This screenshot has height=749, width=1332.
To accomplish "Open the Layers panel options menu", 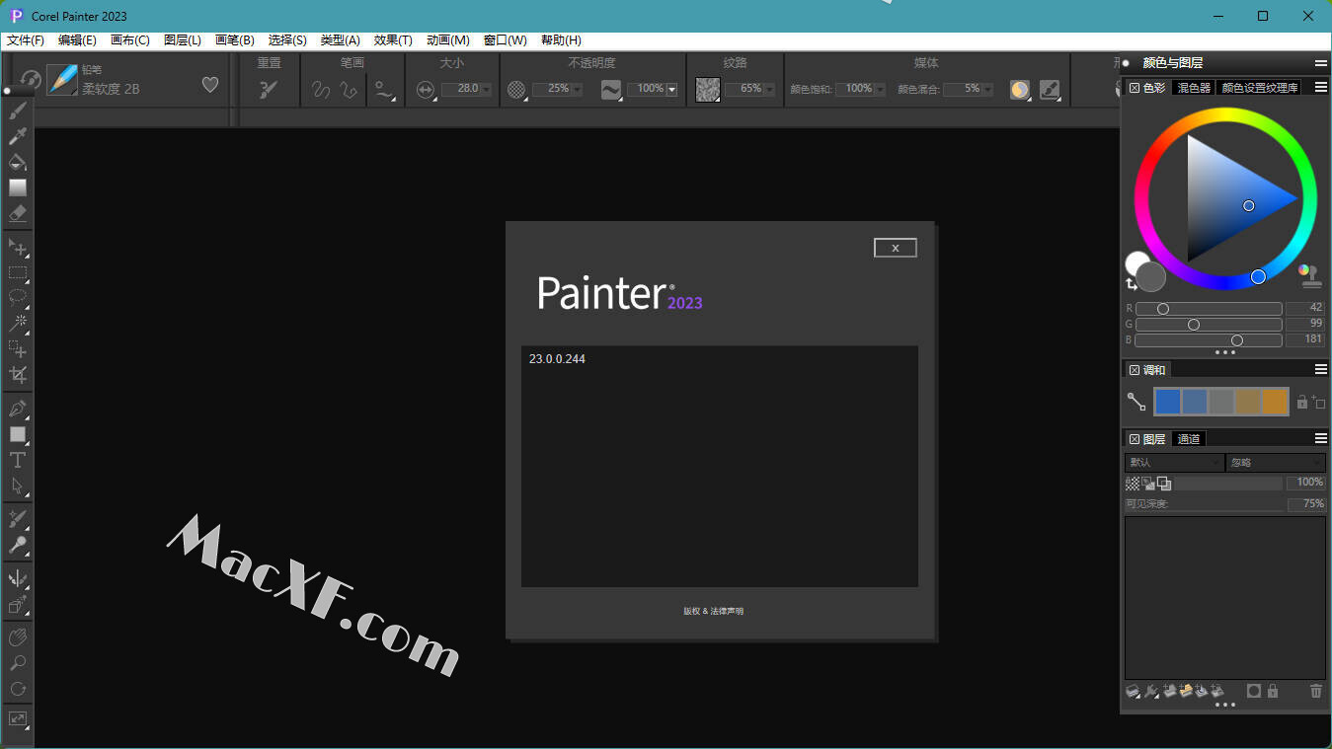I will (1320, 439).
